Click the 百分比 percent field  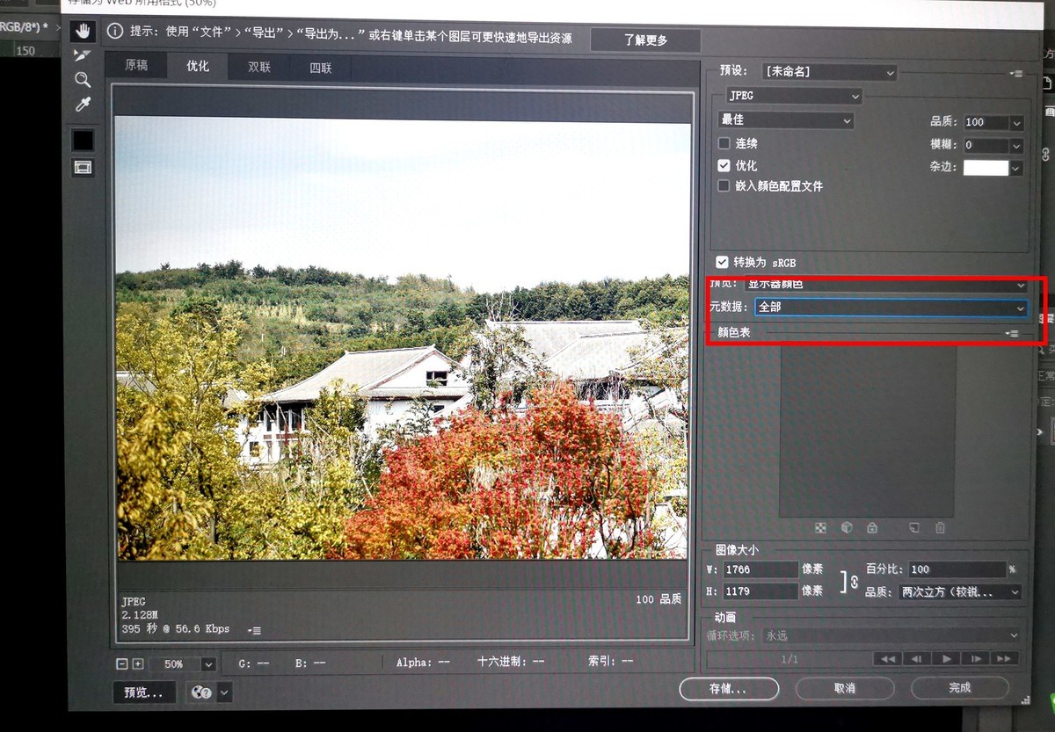pyautogui.click(x=956, y=569)
